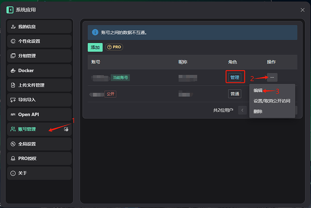Click the 管理 role tag

click(235, 77)
